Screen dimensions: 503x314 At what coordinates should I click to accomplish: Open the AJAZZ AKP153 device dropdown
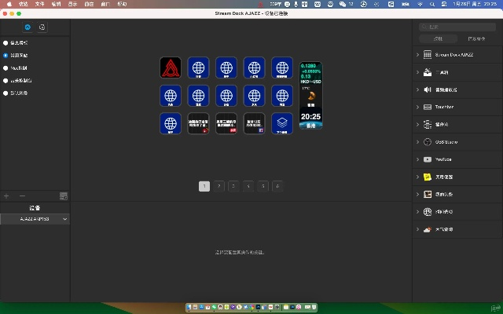35,219
